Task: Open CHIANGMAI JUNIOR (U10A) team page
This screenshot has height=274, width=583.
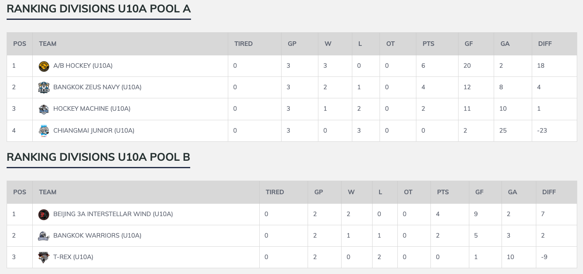Action: 94,131
